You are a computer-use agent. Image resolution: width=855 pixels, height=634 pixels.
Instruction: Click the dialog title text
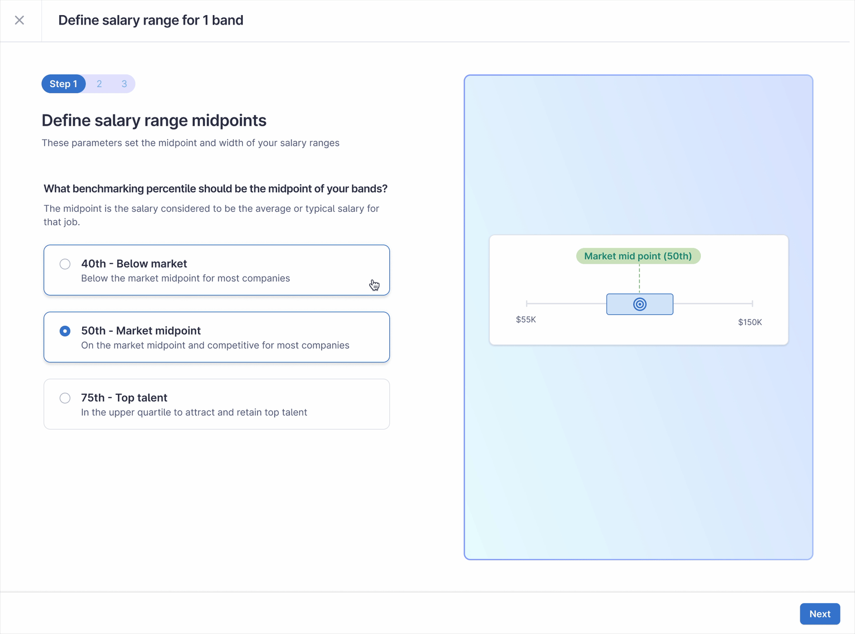pyautogui.click(x=151, y=20)
